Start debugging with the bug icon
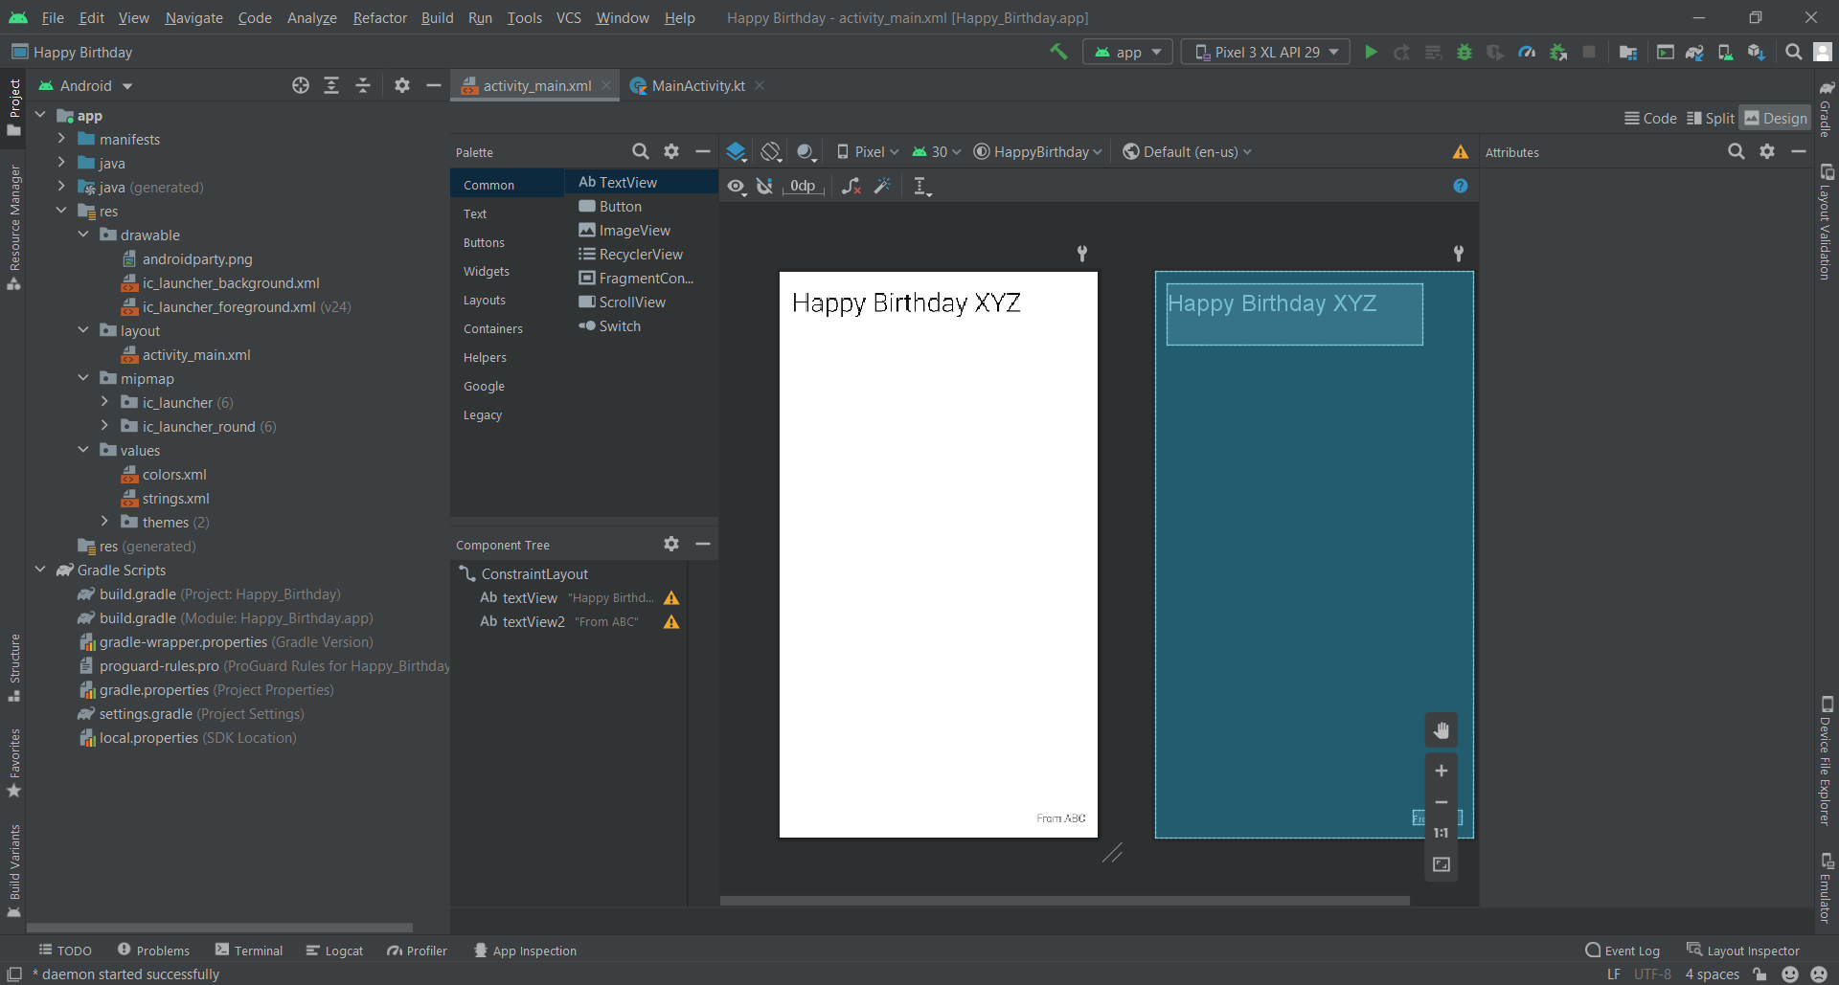The width and height of the screenshot is (1839, 985). point(1464,52)
